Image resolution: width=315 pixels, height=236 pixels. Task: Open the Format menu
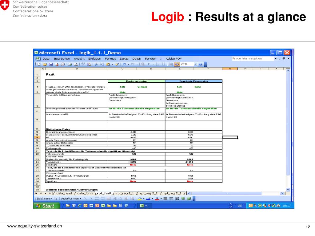point(110,59)
